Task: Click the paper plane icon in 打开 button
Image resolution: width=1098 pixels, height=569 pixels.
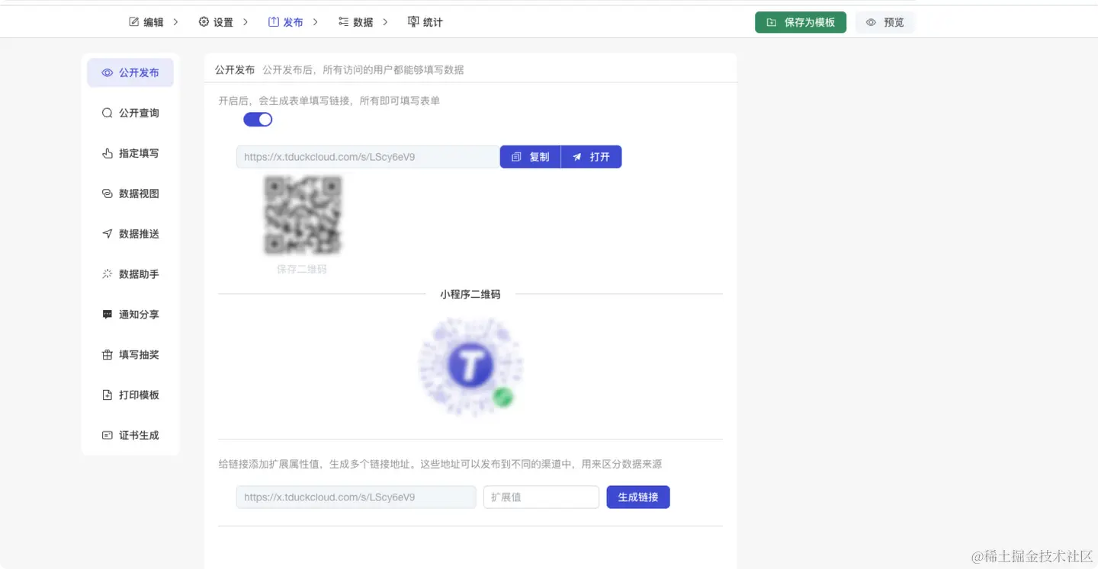Action: tap(577, 157)
